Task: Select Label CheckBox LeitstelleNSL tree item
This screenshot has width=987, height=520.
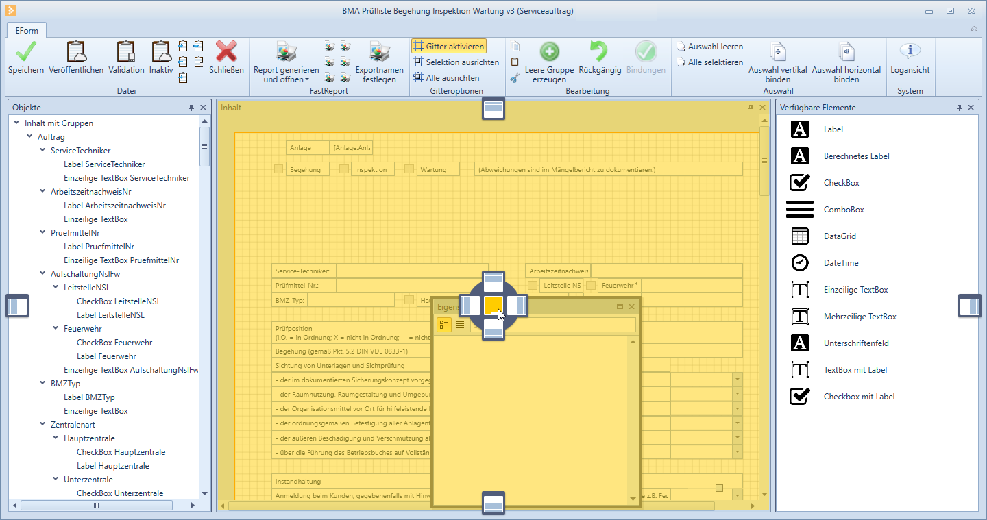Action: coord(119,301)
